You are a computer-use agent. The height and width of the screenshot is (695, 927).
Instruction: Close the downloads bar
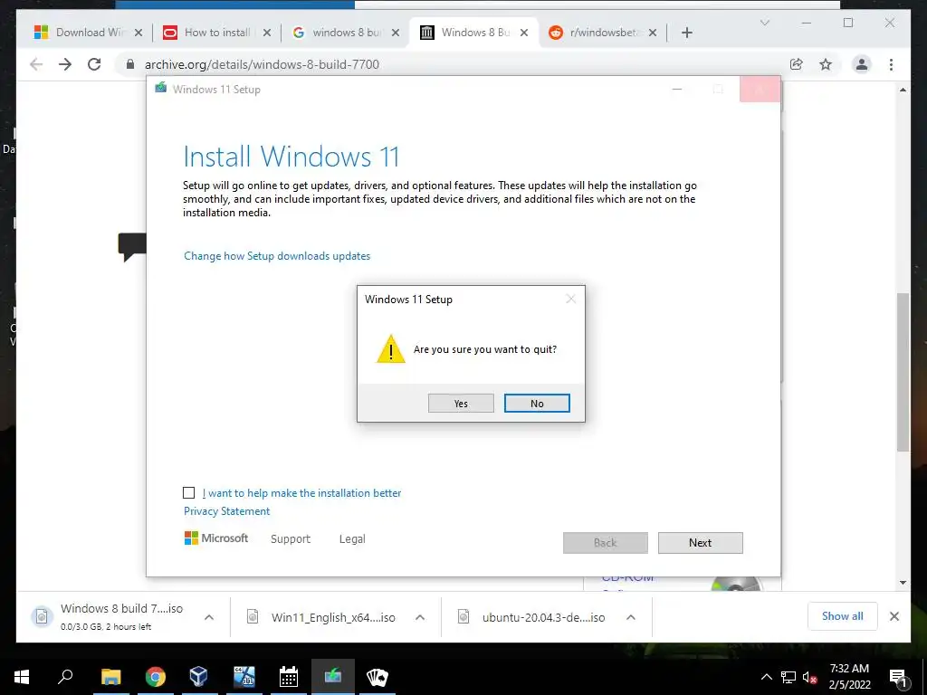[x=894, y=616]
